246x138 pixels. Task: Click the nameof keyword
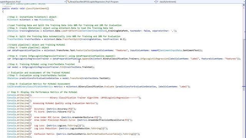click(x=155, y=50)
